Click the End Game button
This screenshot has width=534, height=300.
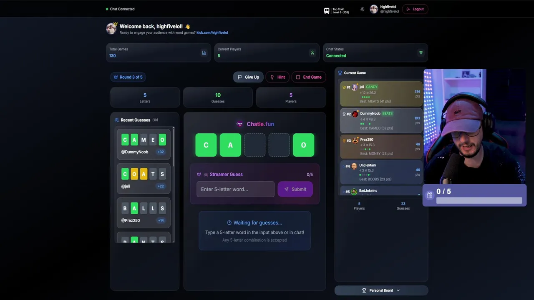click(x=309, y=77)
